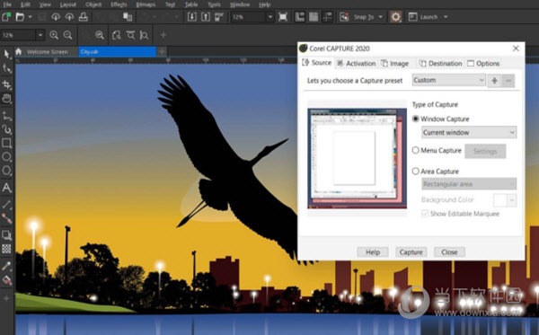The height and width of the screenshot is (335, 539).
Task: Toggle guidelines display icon
Action: pos(327,17)
